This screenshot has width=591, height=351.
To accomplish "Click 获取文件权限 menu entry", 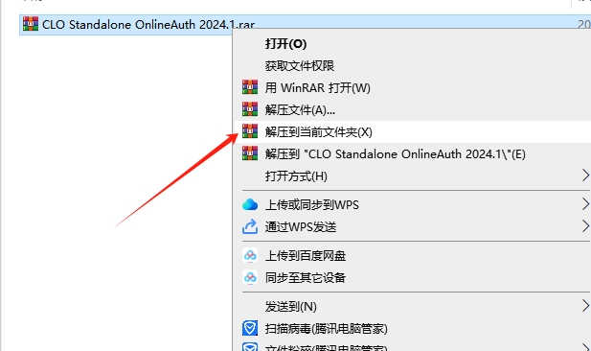I will (x=300, y=66).
